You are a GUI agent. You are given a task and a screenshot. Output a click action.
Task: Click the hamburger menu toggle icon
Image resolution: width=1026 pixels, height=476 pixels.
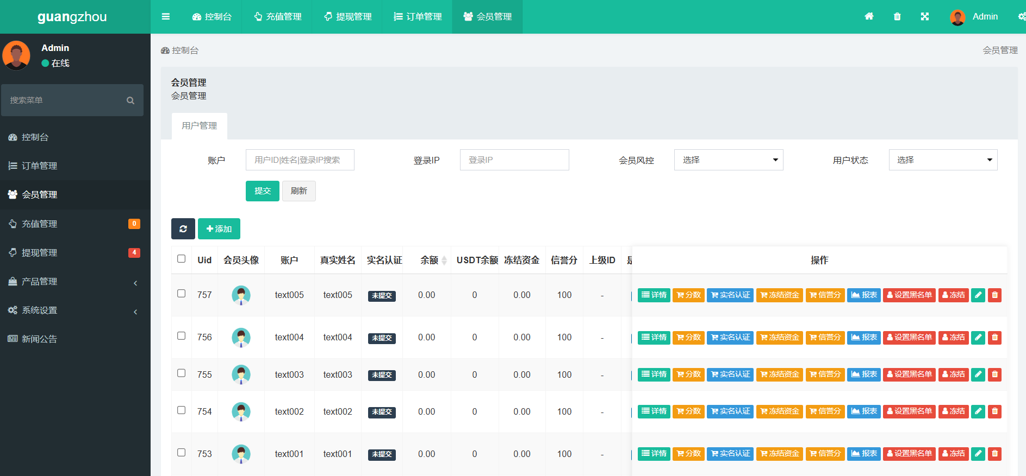166,17
